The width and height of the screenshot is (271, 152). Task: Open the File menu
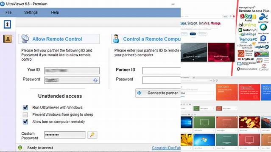[8, 12]
